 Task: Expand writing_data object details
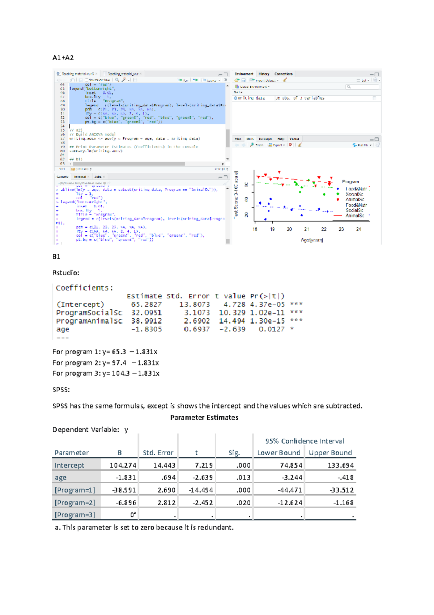[235, 98]
